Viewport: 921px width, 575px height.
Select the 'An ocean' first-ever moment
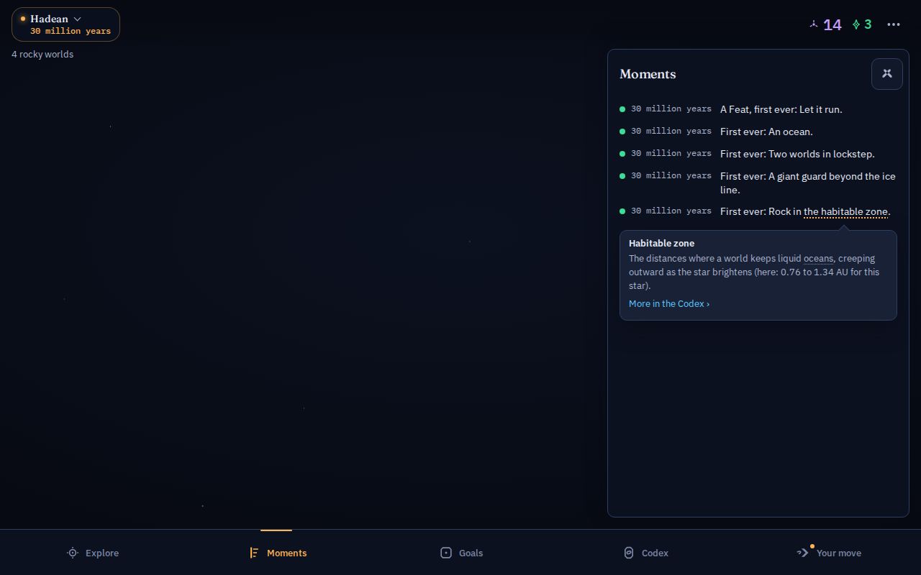tap(758, 132)
